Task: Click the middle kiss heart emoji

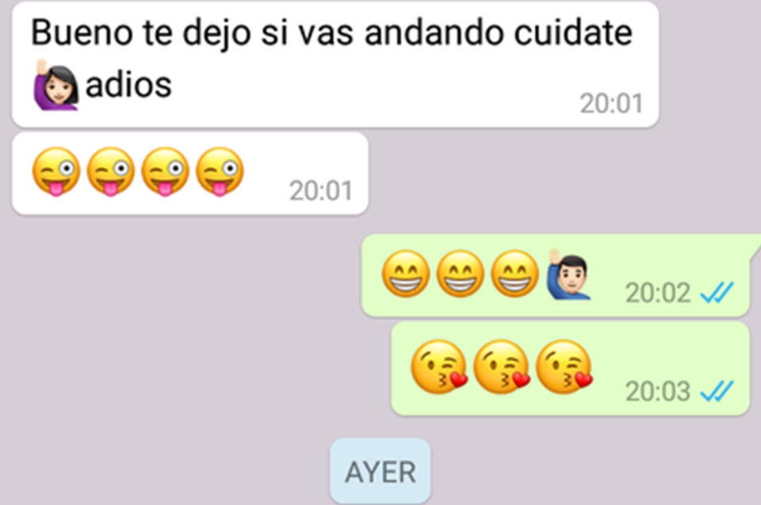Action: click(x=502, y=366)
